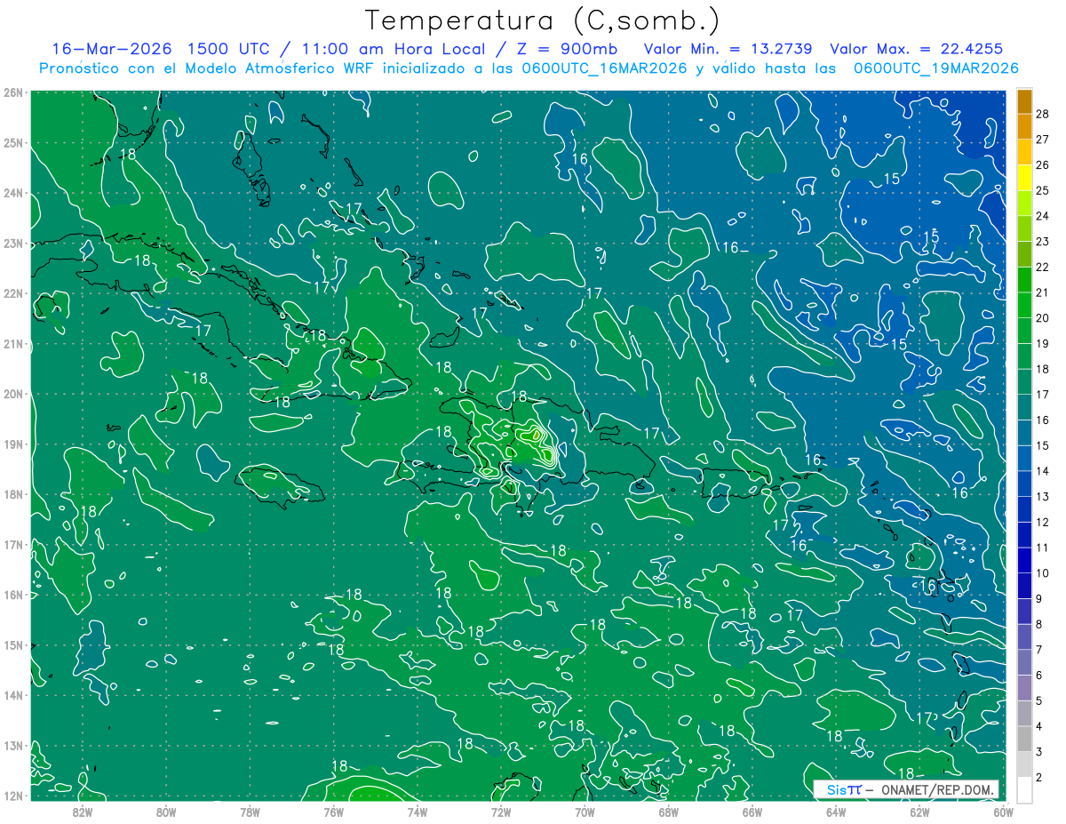Viewport: 1066px width, 824px height.
Task: Click the "13N" latitude label
Action: pyautogui.click(x=12, y=746)
